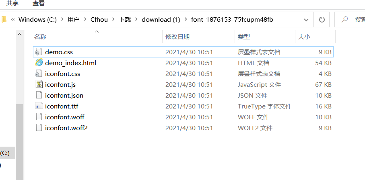Click the demo.css file icon
365x180 pixels.
39,52
